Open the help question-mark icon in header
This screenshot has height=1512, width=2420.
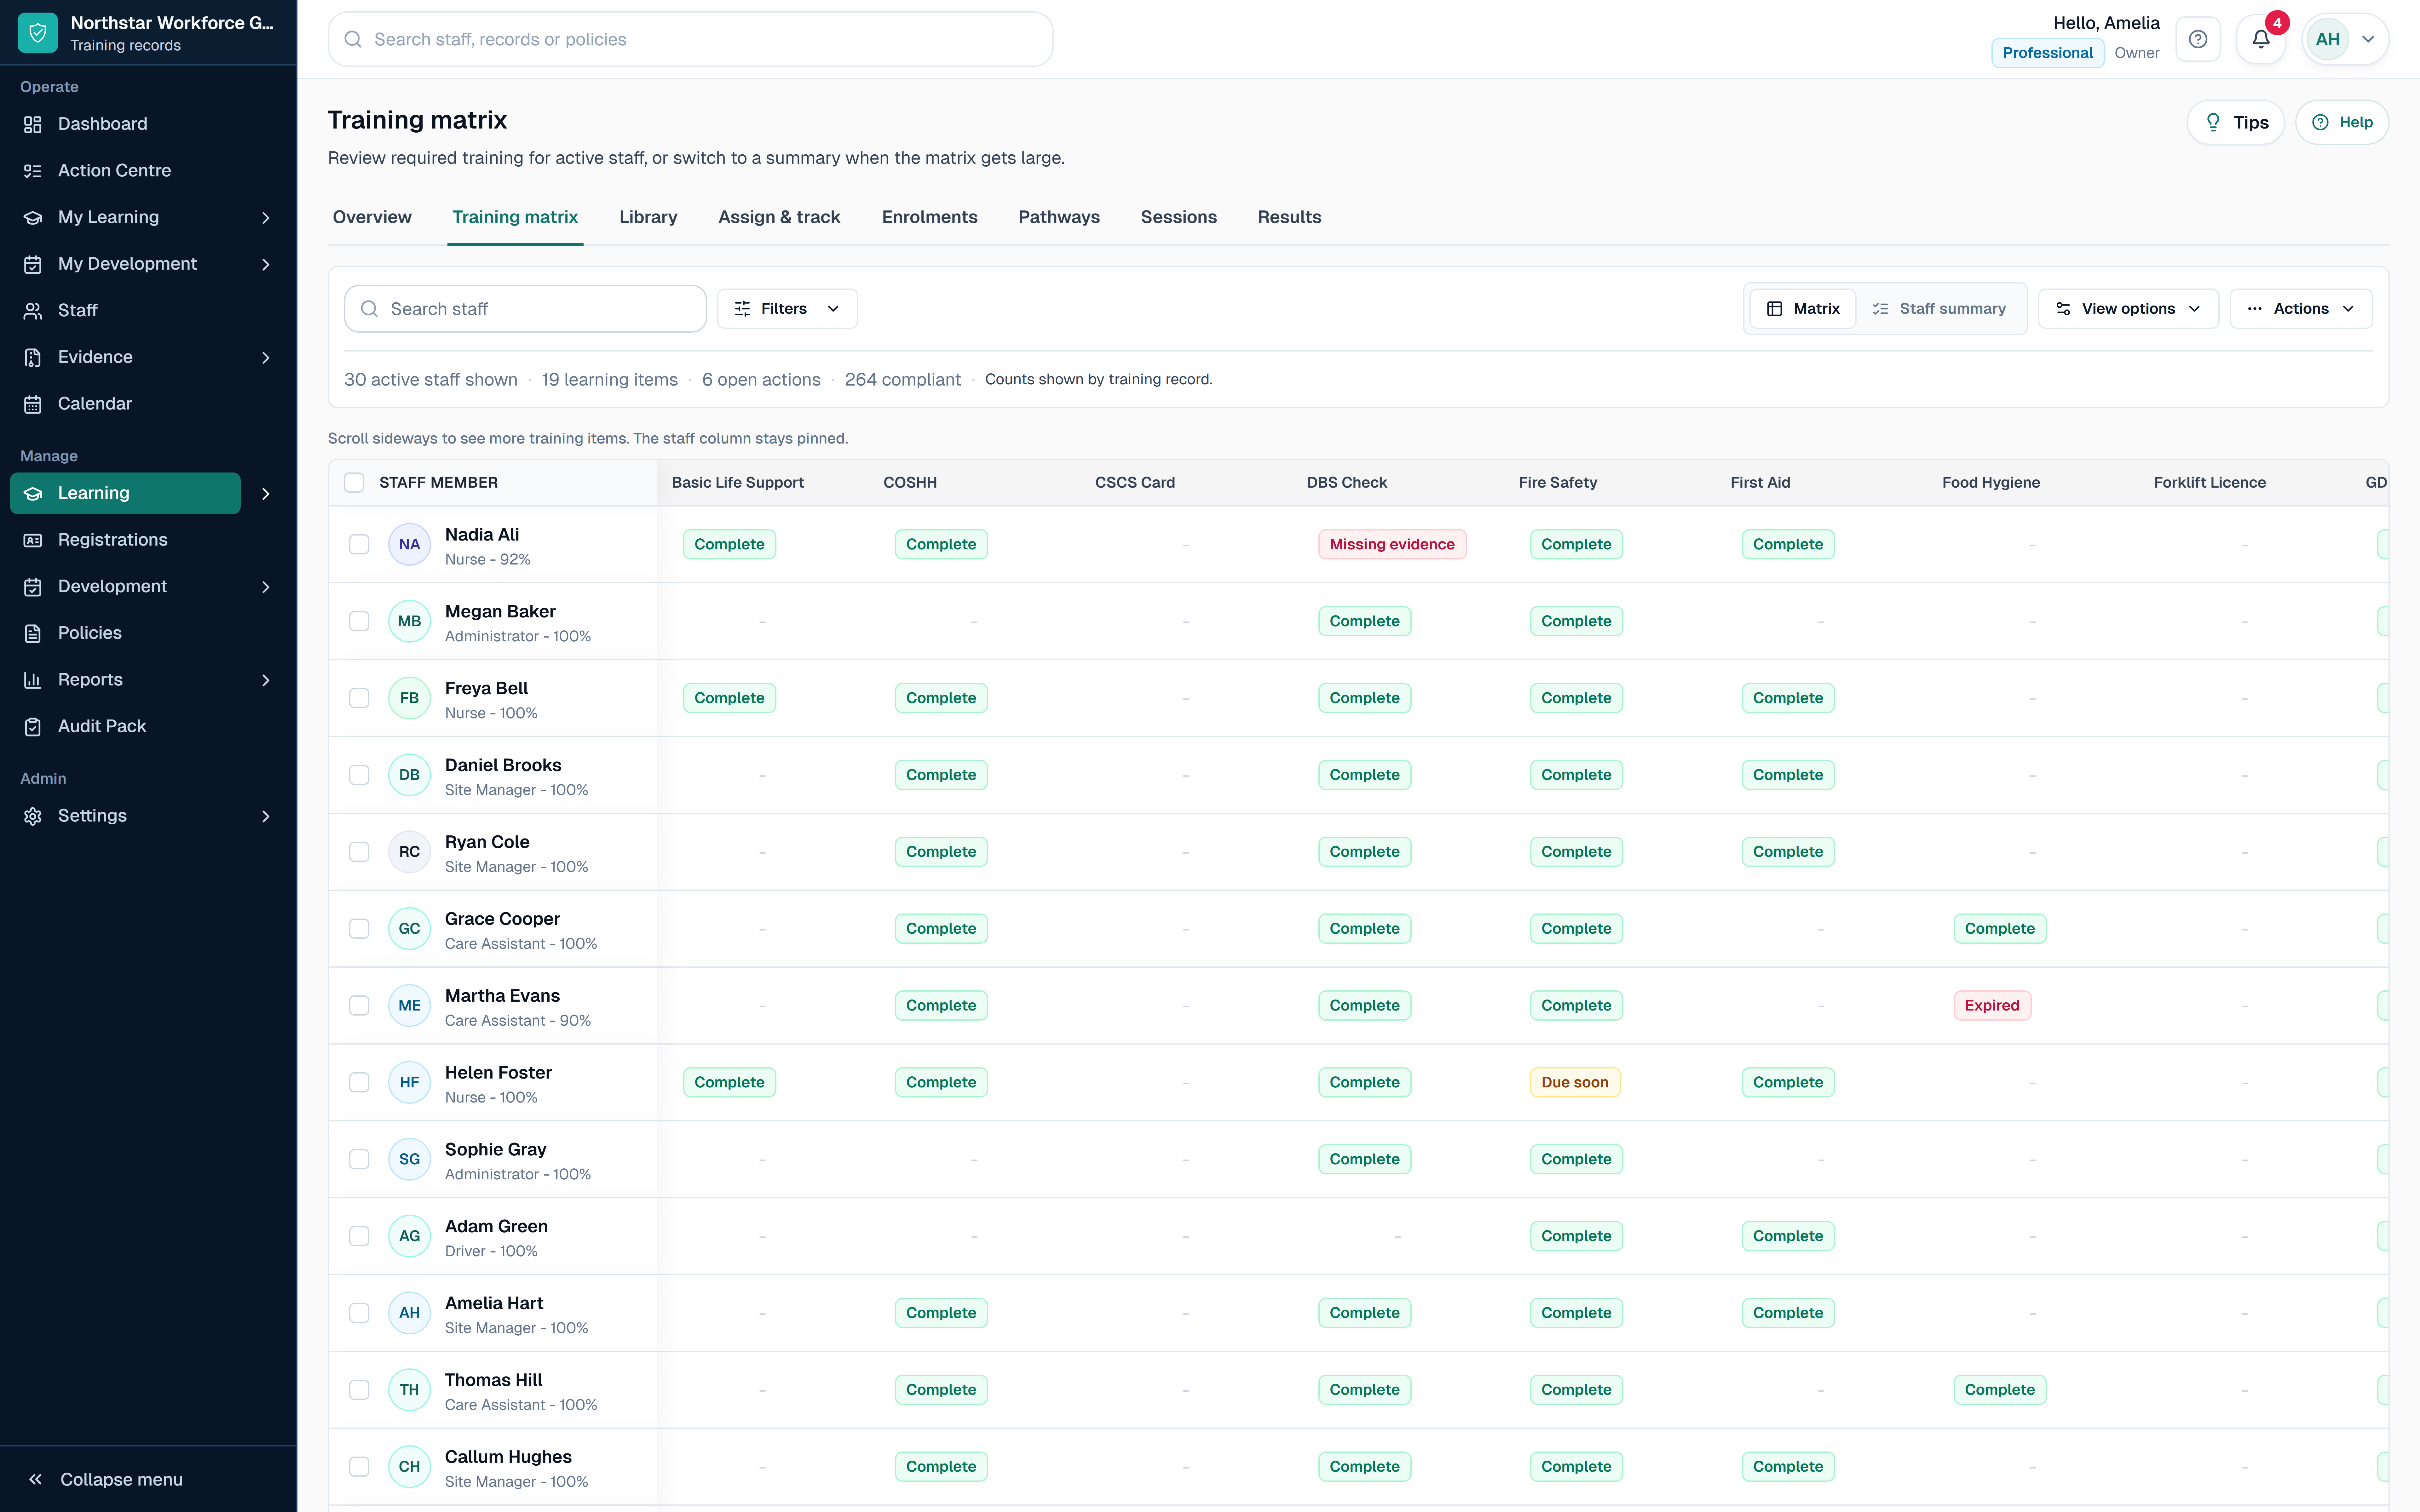pyautogui.click(x=2198, y=39)
